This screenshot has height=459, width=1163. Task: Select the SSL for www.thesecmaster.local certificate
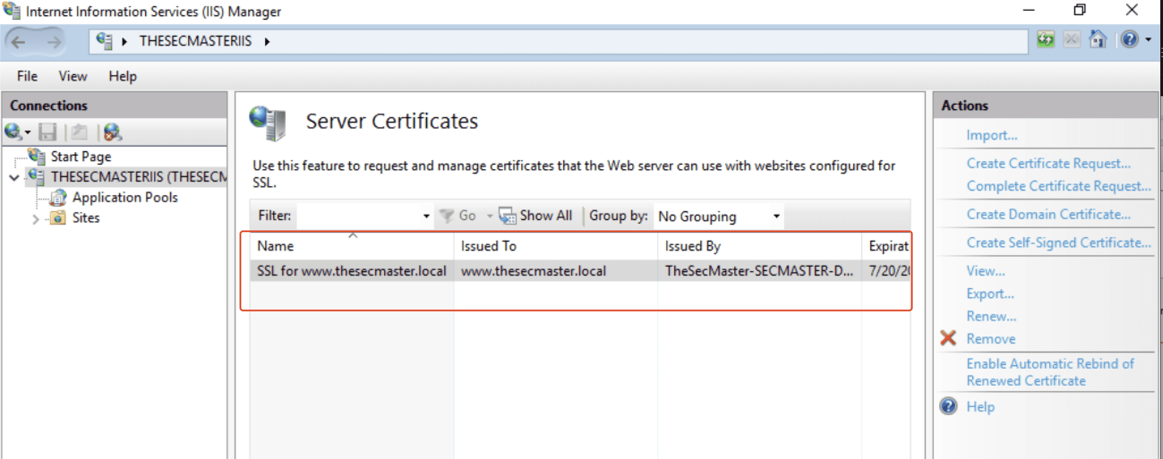[x=352, y=271]
